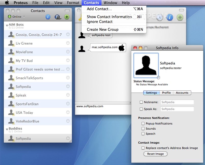Click No Status Message Available text
The height and width of the screenshot is (165, 205).
pos(152,85)
